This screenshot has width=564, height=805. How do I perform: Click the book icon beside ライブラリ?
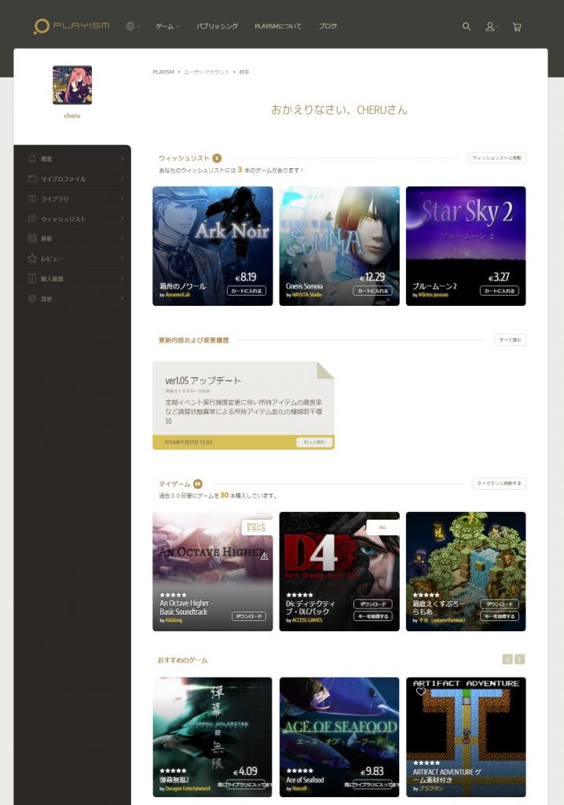coord(32,199)
